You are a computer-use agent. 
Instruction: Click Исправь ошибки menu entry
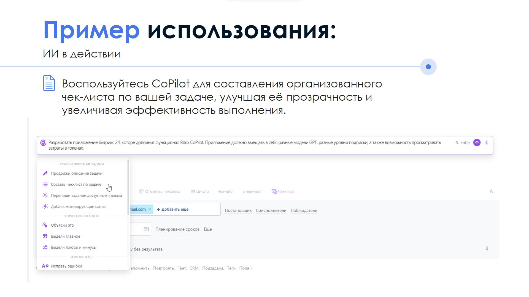tap(66, 266)
